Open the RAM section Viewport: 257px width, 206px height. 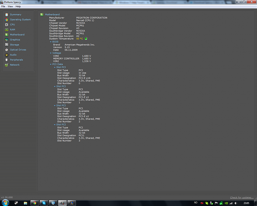tap(12, 30)
